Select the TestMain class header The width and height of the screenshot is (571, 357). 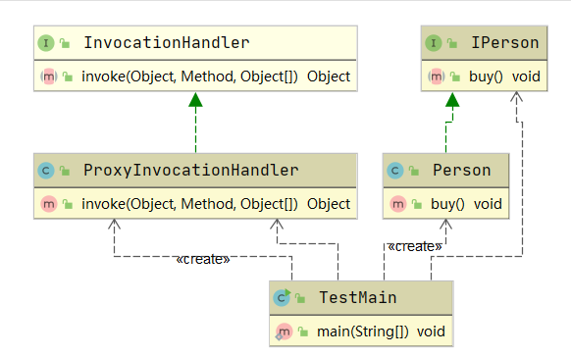[x=361, y=298]
